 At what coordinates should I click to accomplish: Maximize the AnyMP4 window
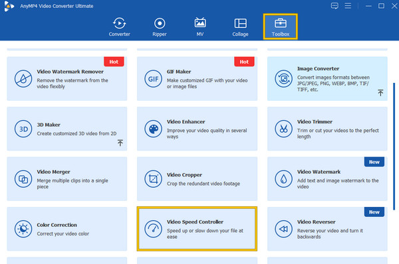pyautogui.click(x=381, y=6)
